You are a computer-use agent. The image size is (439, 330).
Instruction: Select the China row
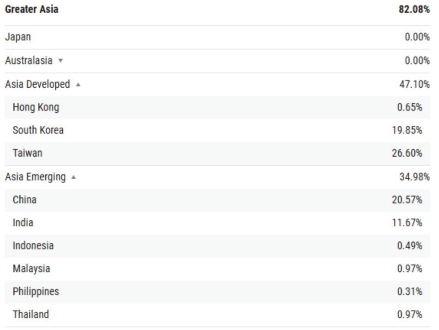217,200
